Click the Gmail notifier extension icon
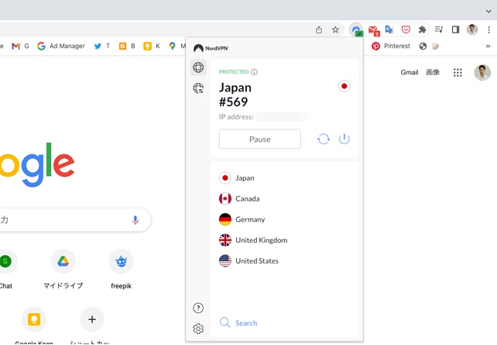This screenshot has width=497, height=345. point(373,30)
